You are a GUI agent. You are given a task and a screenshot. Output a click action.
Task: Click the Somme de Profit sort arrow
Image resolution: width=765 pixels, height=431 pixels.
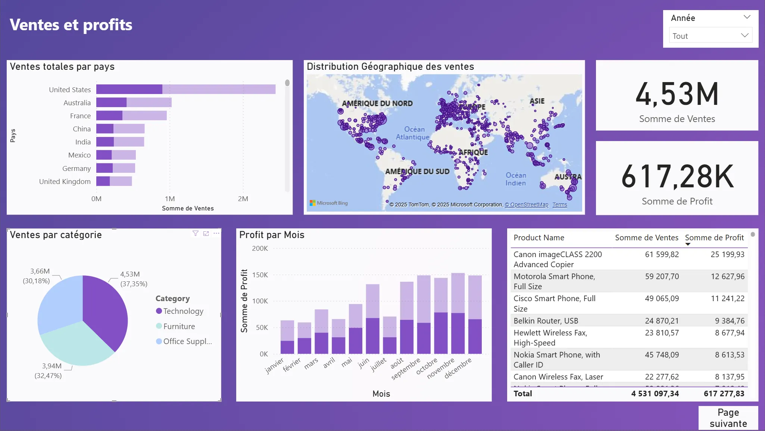click(x=688, y=244)
